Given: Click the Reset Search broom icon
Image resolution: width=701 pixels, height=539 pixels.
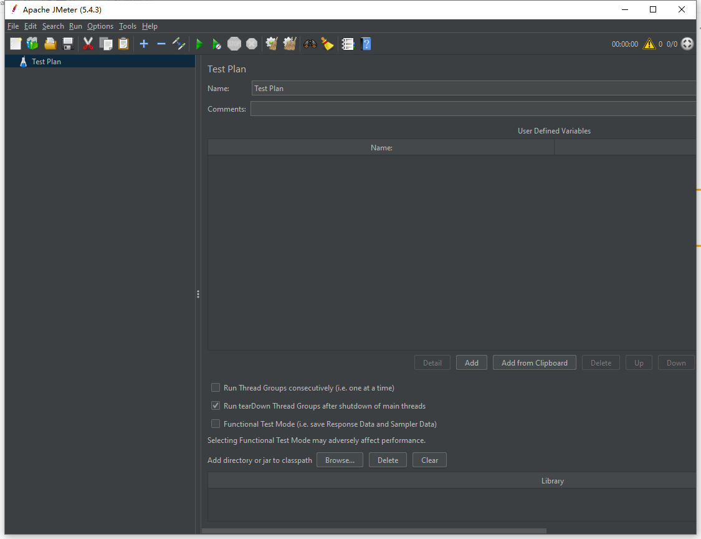Looking at the screenshot, I should pos(327,44).
